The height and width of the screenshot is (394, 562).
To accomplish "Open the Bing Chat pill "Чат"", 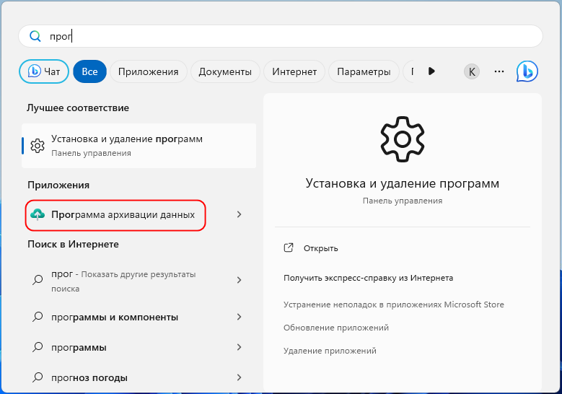I will 44,71.
